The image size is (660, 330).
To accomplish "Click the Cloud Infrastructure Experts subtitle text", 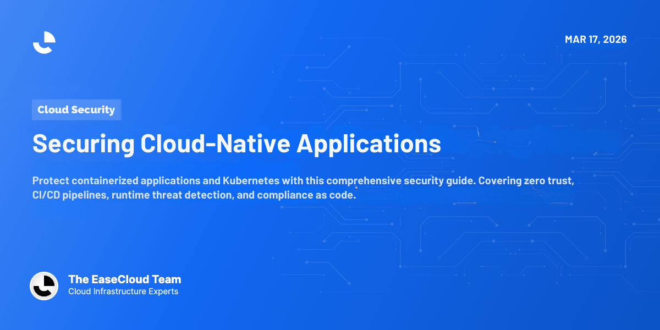I will tap(122, 291).
